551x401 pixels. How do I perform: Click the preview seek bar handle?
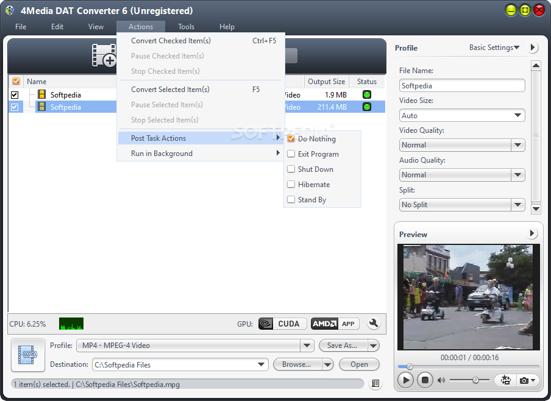tap(410, 367)
